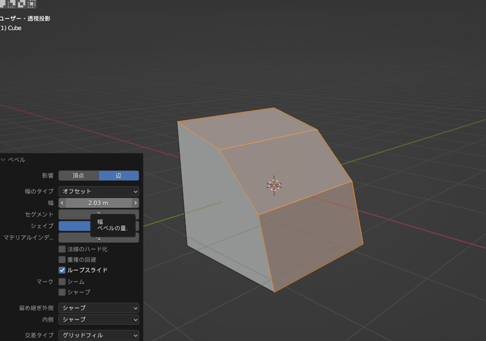This screenshot has width=486, height=341.
Task: Enable the 法線のハード化 checkbox
Action: pyautogui.click(x=62, y=249)
